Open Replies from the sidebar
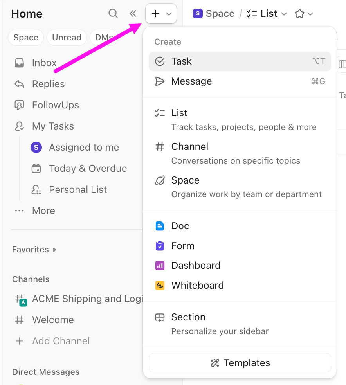 (48, 84)
